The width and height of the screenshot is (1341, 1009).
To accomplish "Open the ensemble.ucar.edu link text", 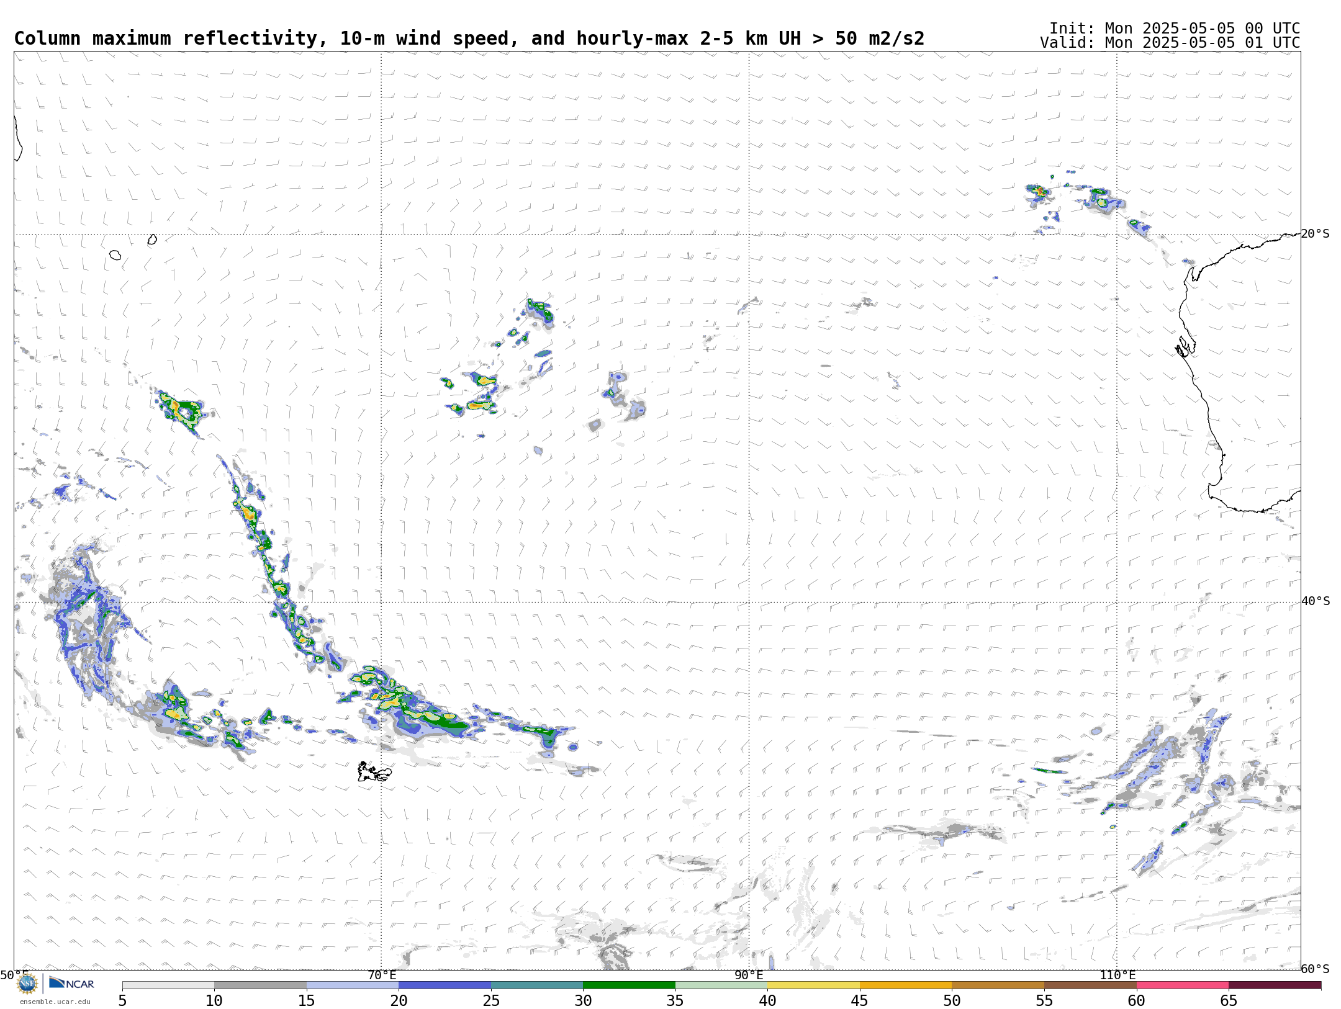I will [x=55, y=1002].
